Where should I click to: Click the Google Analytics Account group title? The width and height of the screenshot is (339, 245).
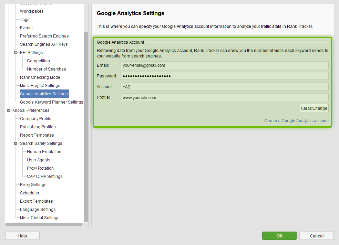click(121, 42)
